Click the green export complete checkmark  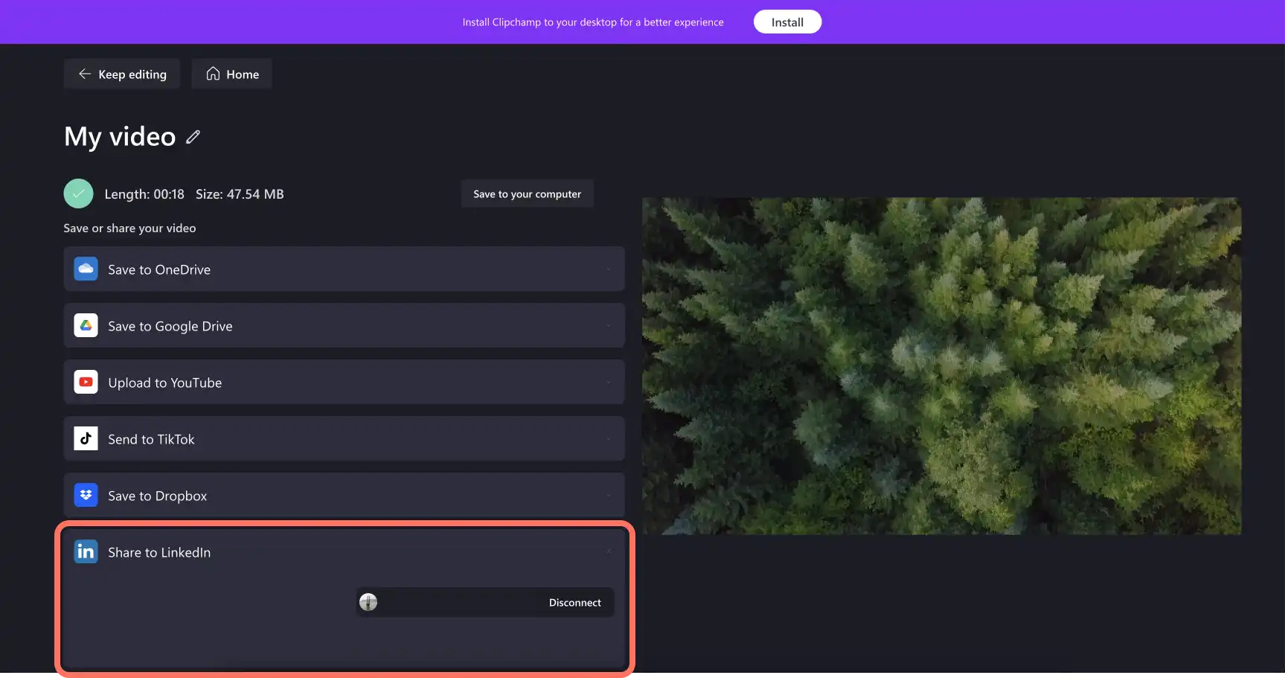[x=78, y=194]
